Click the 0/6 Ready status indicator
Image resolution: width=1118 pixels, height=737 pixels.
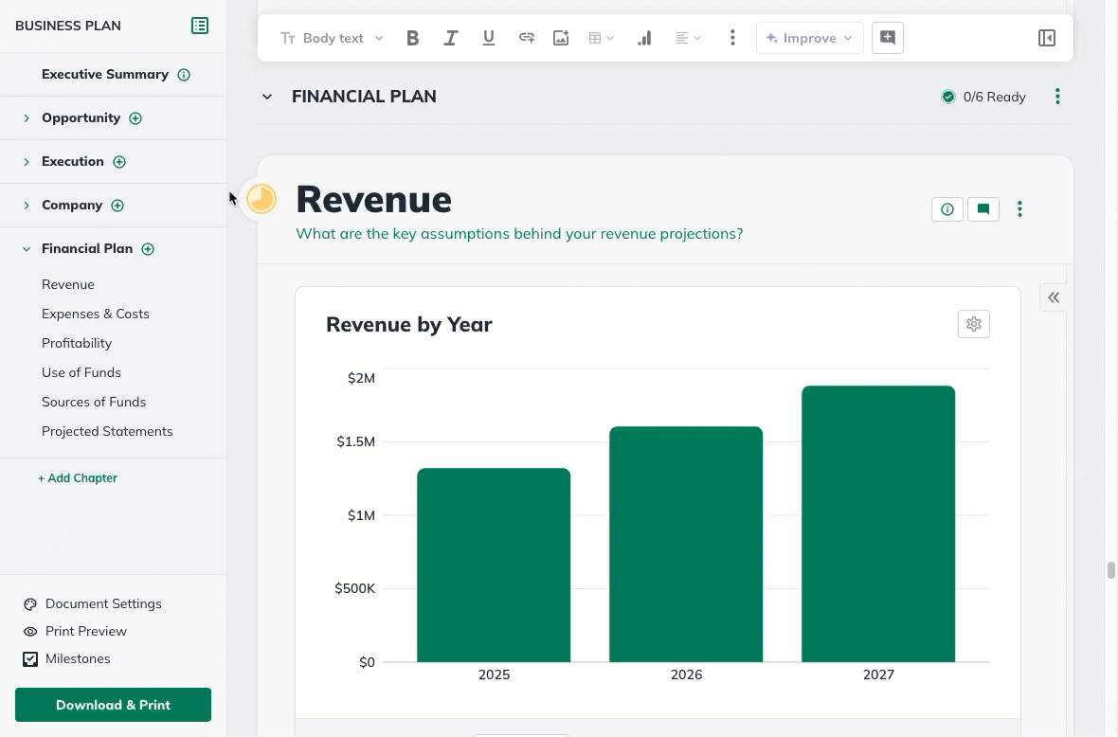tap(983, 96)
